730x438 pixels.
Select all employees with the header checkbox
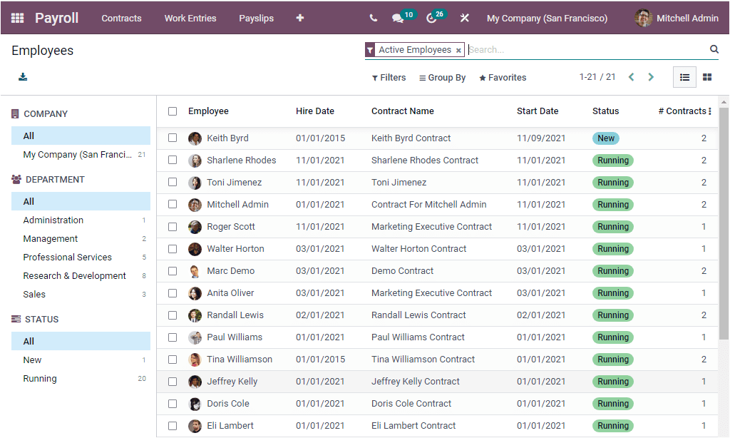[172, 111]
